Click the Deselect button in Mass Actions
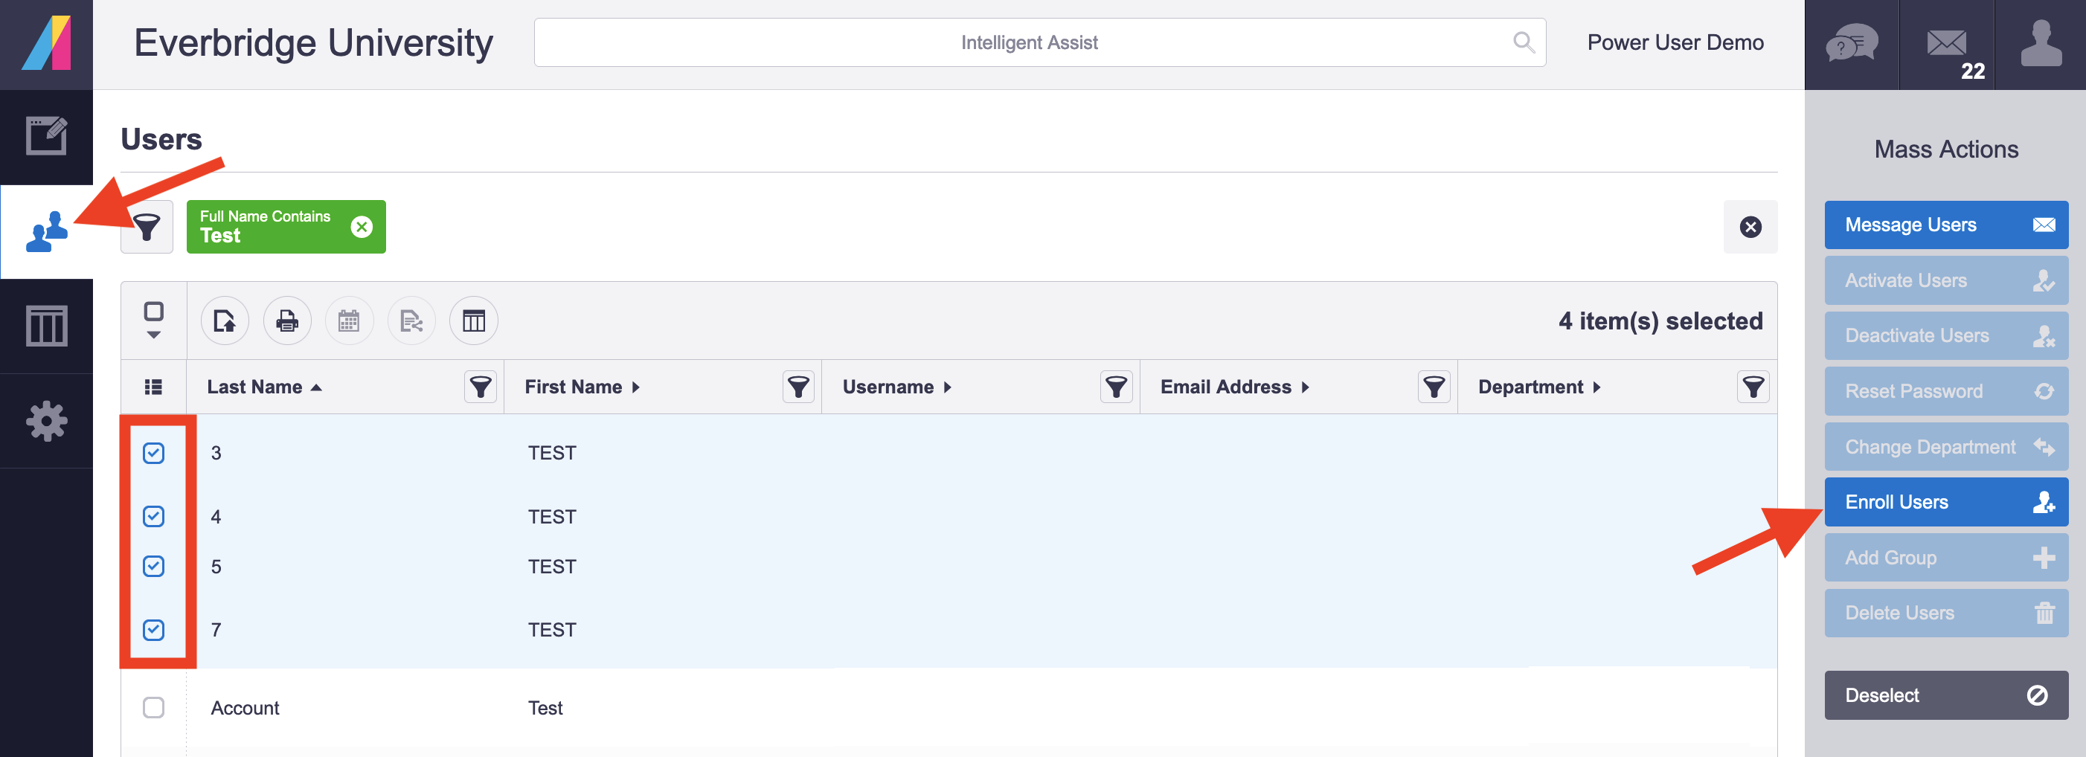 [1946, 694]
